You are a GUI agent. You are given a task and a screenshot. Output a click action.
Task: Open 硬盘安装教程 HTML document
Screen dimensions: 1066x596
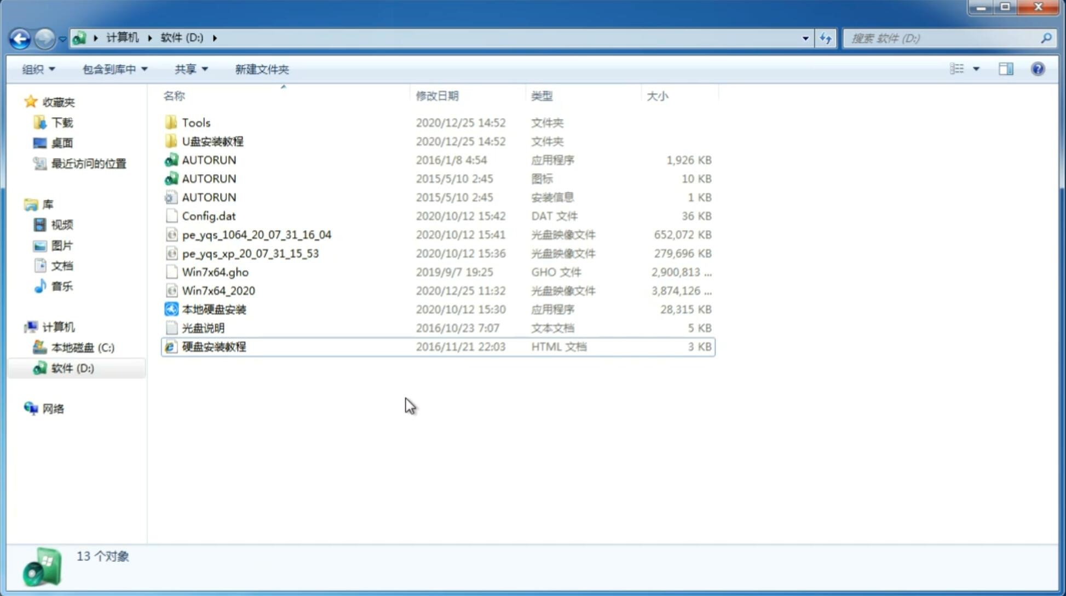[x=213, y=346]
